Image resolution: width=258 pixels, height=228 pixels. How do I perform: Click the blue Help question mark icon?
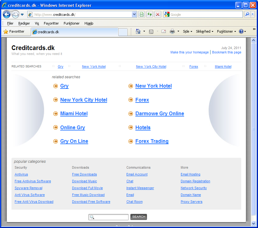pos(241,31)
